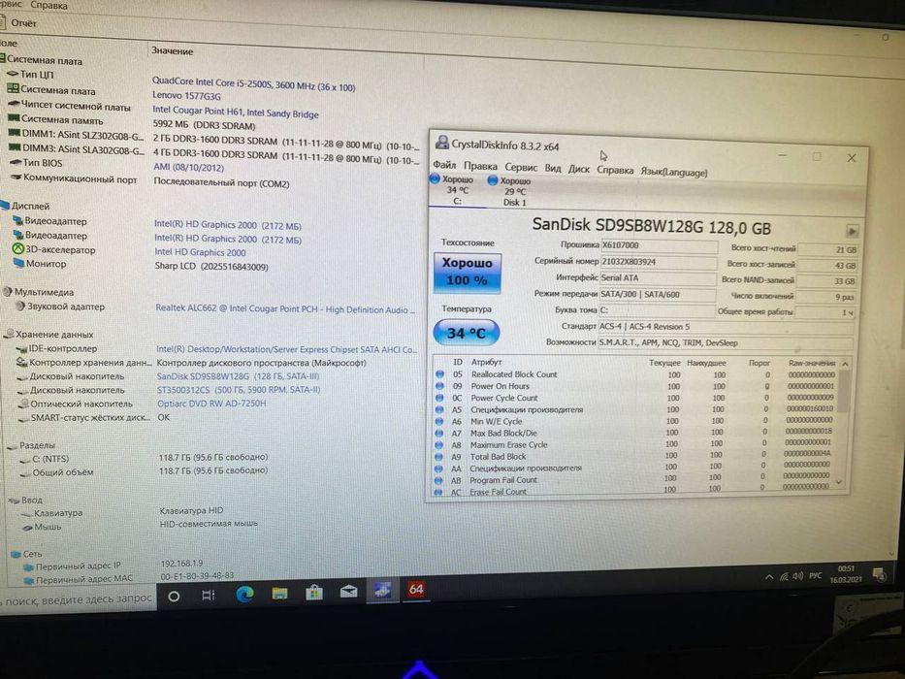This screenshot has width=905, height=679.
Task: Click the 34 °C temperature button
Action: point(466,333)
